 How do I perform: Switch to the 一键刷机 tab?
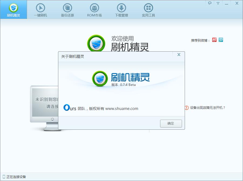tap(40, 10)
